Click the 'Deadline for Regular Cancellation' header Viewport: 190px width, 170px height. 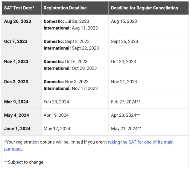[145, 8]
